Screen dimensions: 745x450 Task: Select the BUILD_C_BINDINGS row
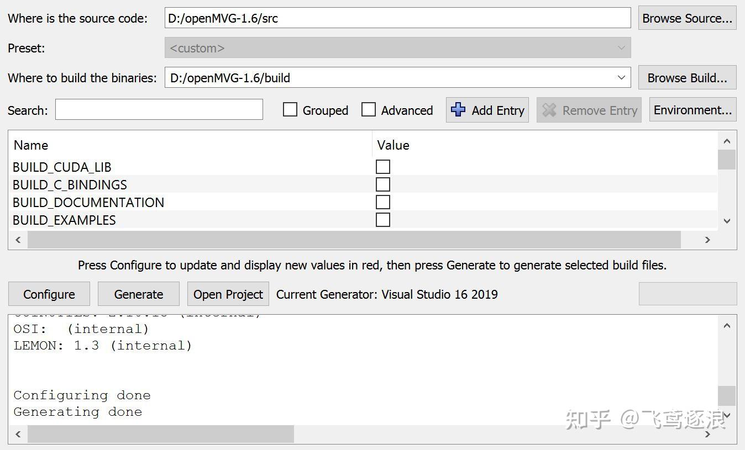click(166, 184)
